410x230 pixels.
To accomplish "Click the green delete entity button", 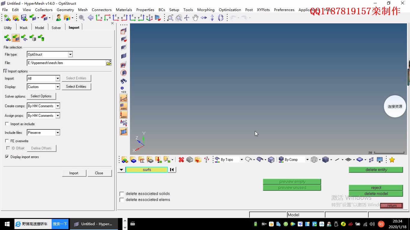I will 376,170.
